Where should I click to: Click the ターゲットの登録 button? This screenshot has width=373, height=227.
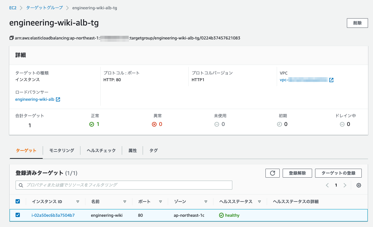[338, 173]
